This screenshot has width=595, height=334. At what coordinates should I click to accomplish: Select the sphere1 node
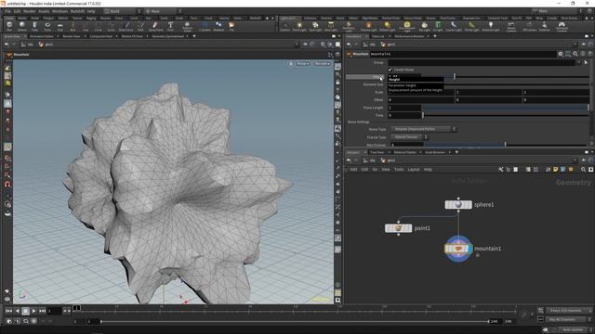pos(458,204)
